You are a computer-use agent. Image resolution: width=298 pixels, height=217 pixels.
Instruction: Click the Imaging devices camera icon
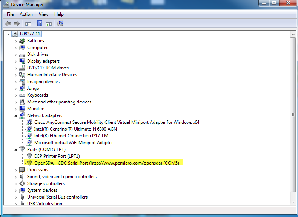[22, 82]
